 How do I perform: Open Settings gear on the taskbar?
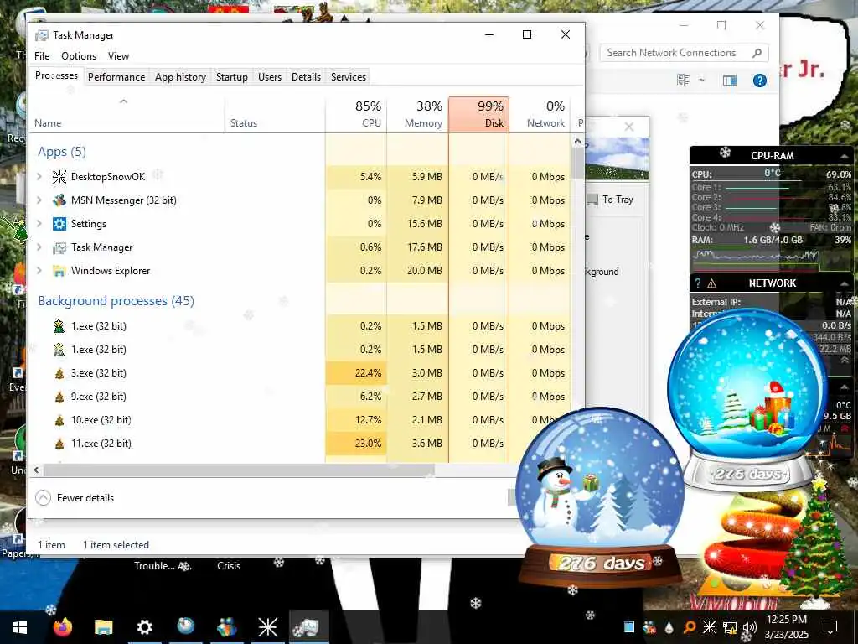pyautogui.click(x=144, y=627)
